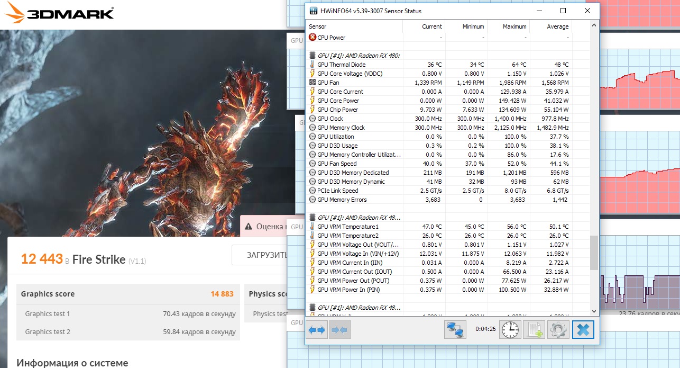Click the fan icon of the GPU Fan row
The height and width of the screenshot is (368, 680).
313,83
